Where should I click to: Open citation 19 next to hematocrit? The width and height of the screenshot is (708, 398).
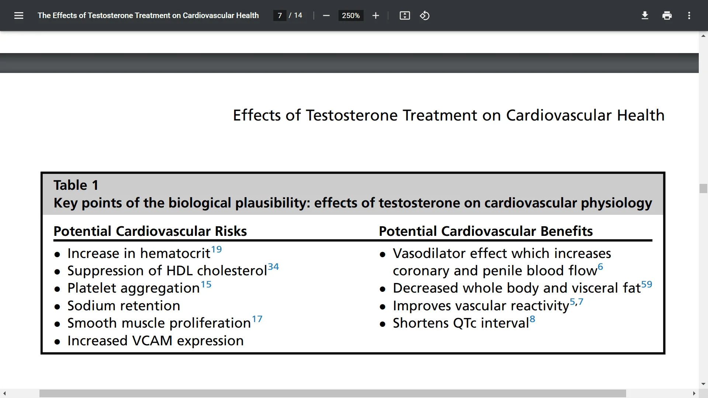(216, 249)
